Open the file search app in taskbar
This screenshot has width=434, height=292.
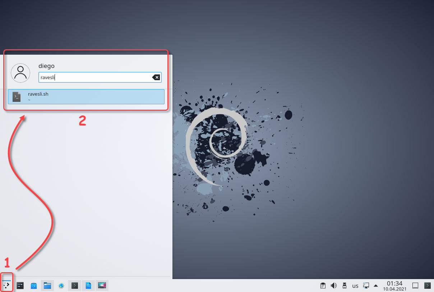click(88, 286)
